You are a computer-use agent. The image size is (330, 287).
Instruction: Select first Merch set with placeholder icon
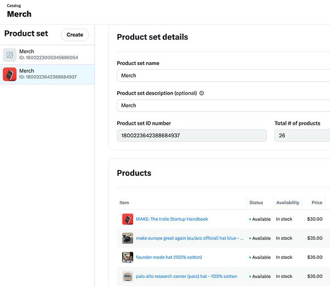tap(47, 54)
